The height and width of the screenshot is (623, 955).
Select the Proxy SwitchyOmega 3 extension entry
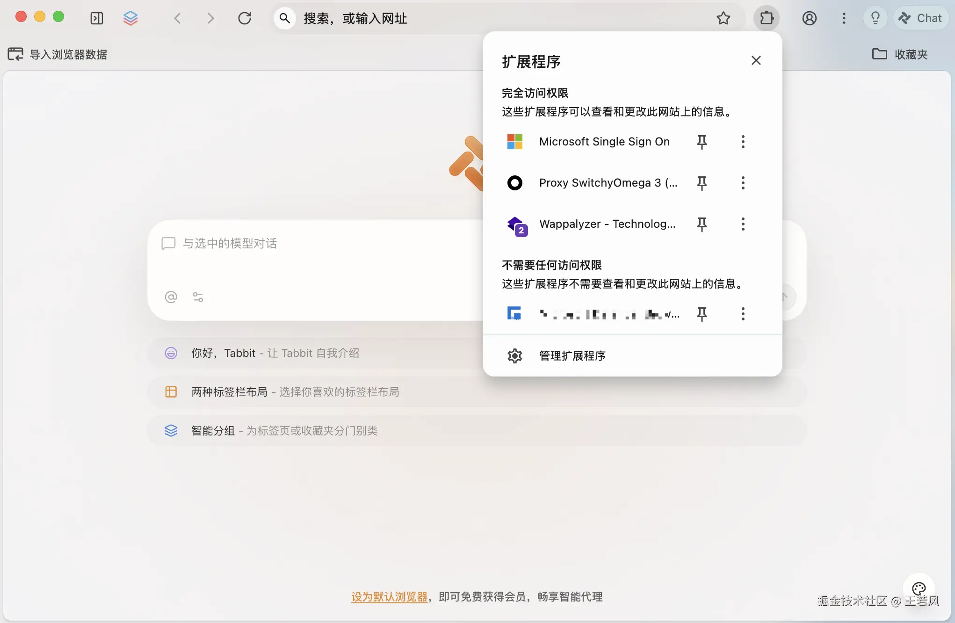pos(608,183)
